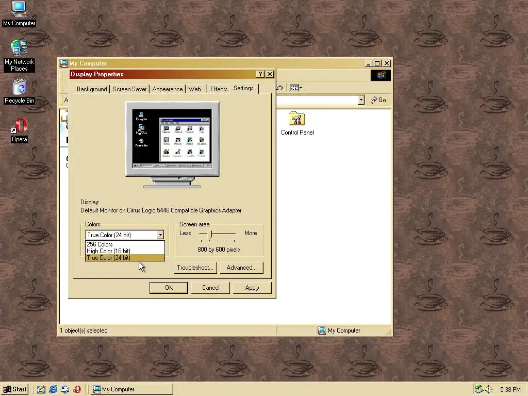Click the Apply button
Viewport: 528px width, 396px height.
coord(252,288)
